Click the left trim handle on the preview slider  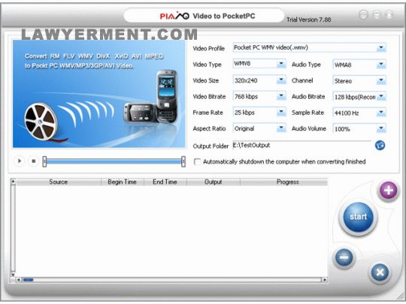pos(44,161)
